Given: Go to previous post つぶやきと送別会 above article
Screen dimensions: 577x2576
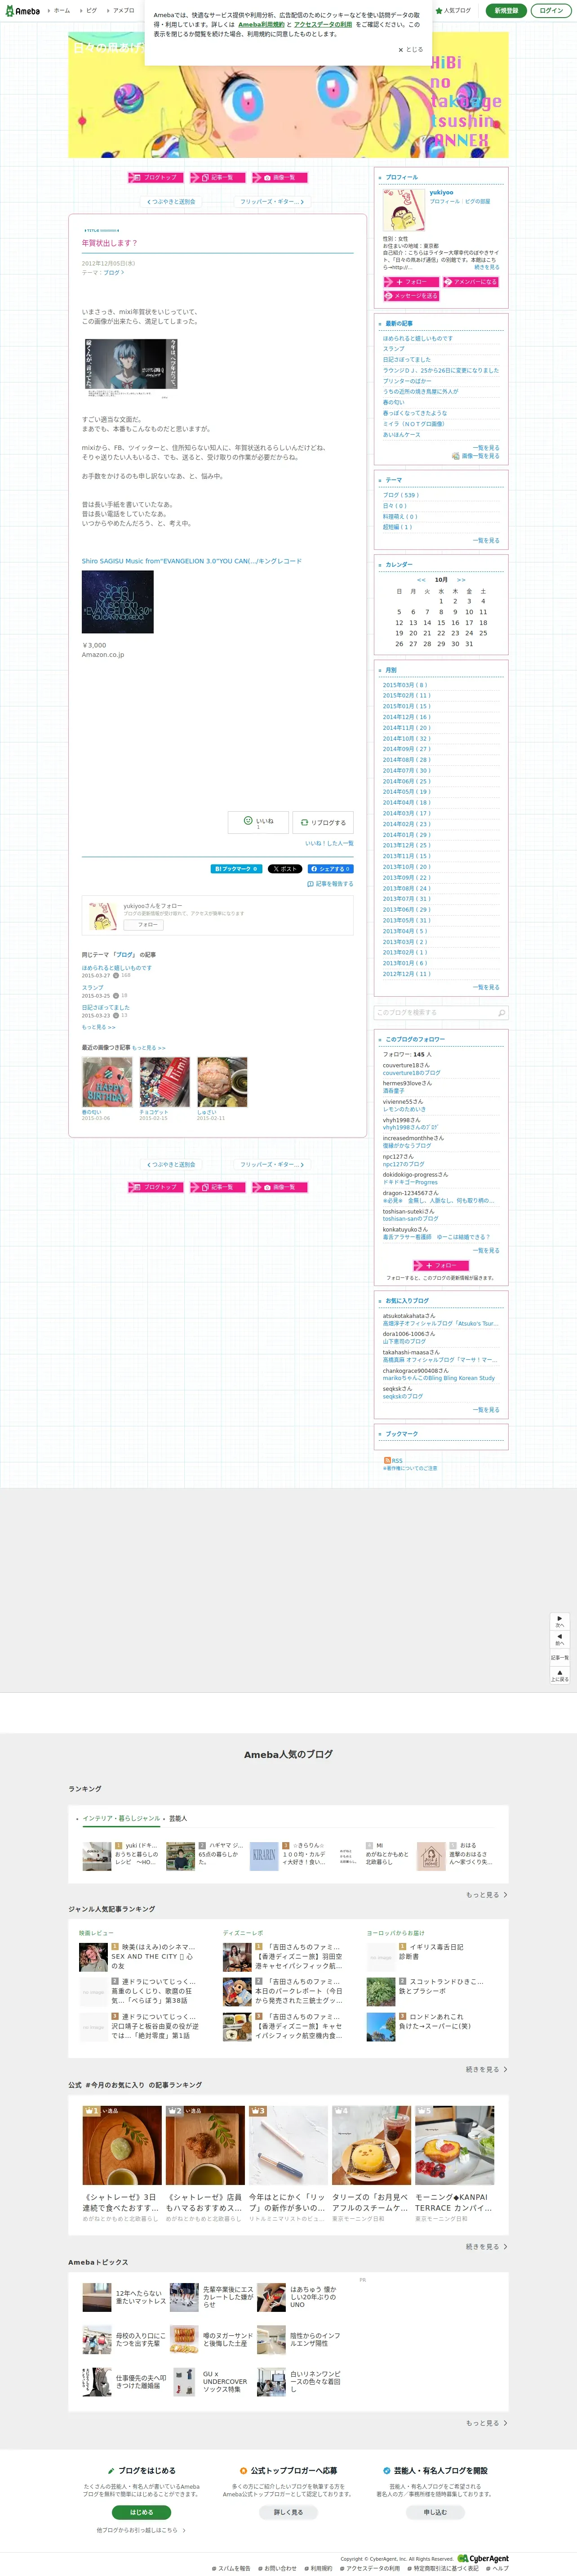Looking at the screenshot, I should click(x=172, y=202).
